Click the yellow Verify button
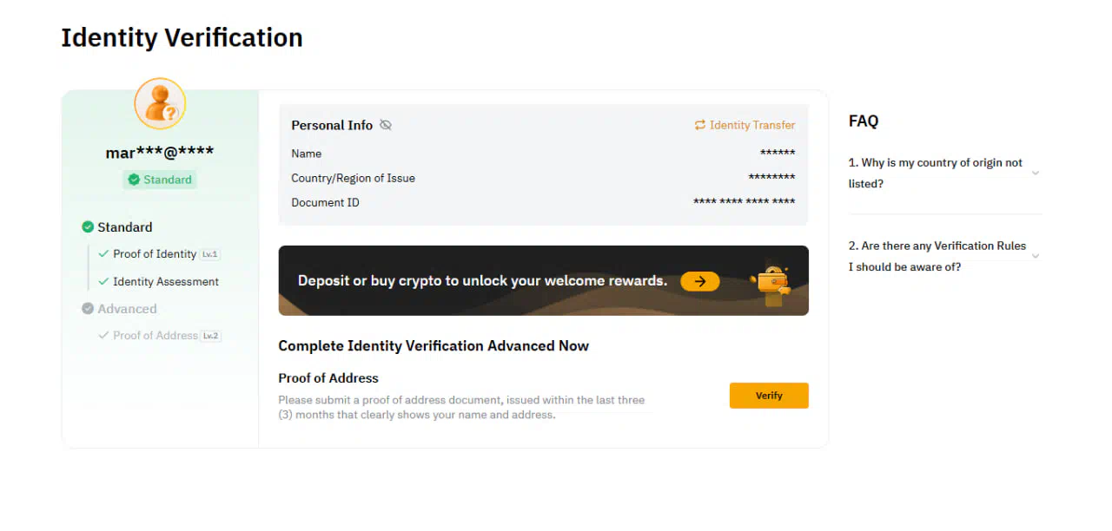This screenshot has height=531, width=1112. pos(769,396)
